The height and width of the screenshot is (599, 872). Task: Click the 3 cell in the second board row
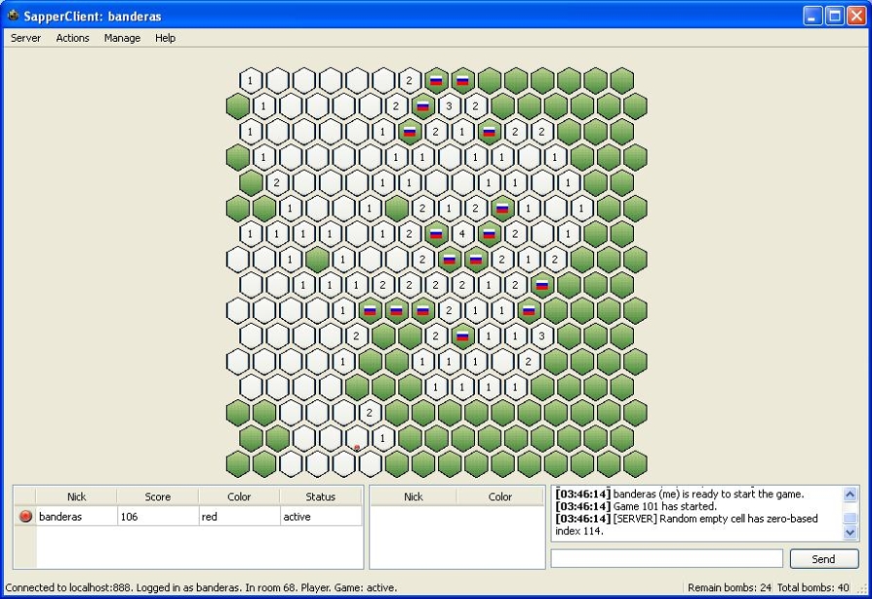tap(449, 105)
